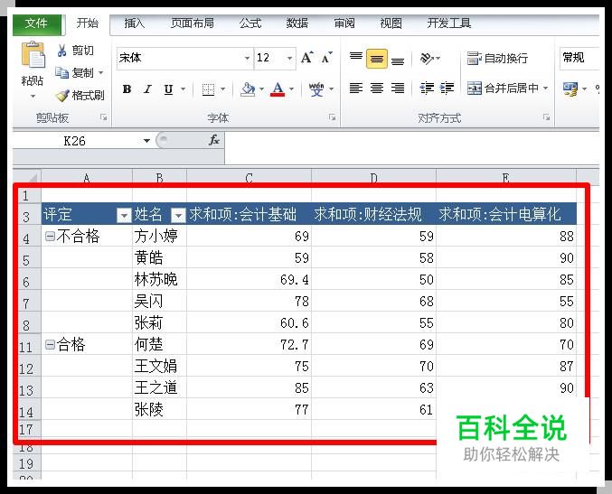
Task: Open the fill color dropdown arrow
Action: click(x=261, y=89)
